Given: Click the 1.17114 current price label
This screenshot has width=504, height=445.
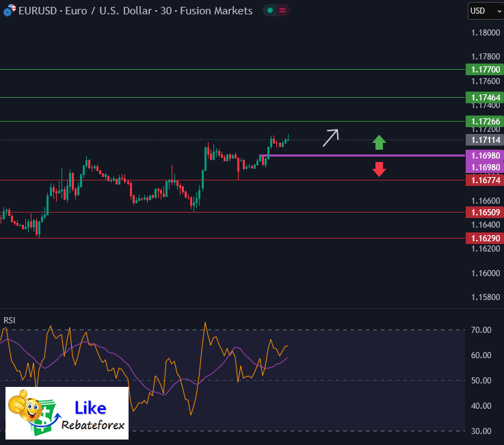Looking at the screenshot, I should coord(485,139).
